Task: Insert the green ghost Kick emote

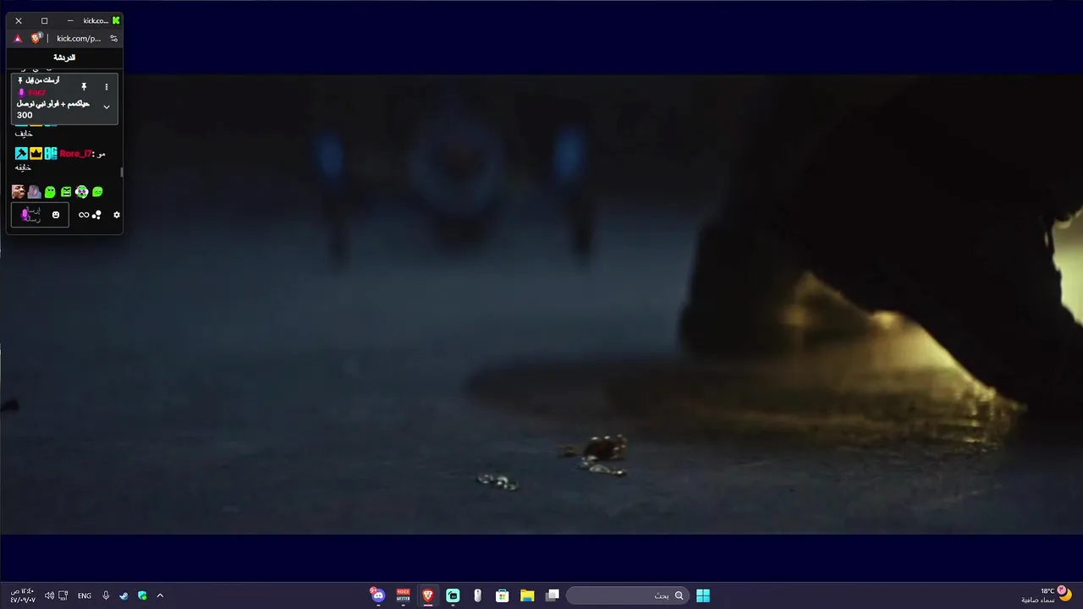Action: pos(50,192)
